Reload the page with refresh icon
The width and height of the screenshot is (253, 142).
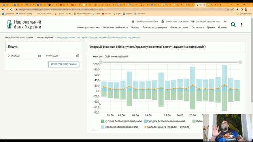click(x=11, y=9)
